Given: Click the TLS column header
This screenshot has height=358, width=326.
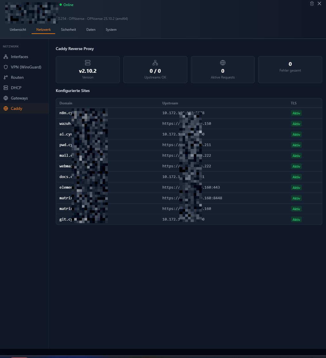Looking at the screenshot, I should (x=294, y=103).
